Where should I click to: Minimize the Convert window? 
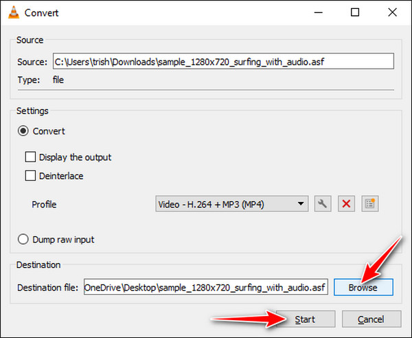(318, 12)
